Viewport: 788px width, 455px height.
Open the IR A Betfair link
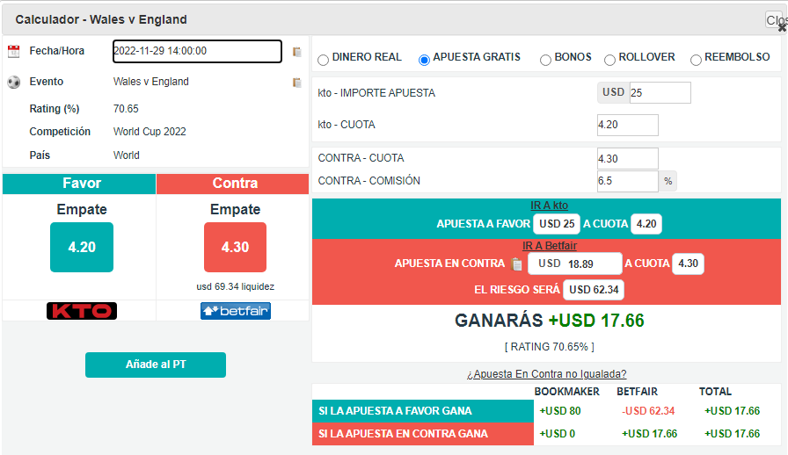click(550, 246)
